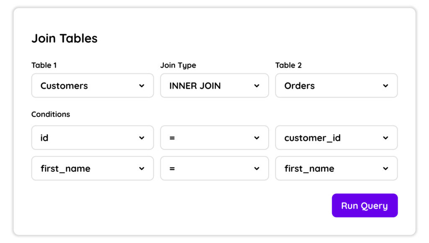Click the chevron icon in INNER JOIN dropdown
The height and width of the screenshot is (243, 429).
point(257,85)
